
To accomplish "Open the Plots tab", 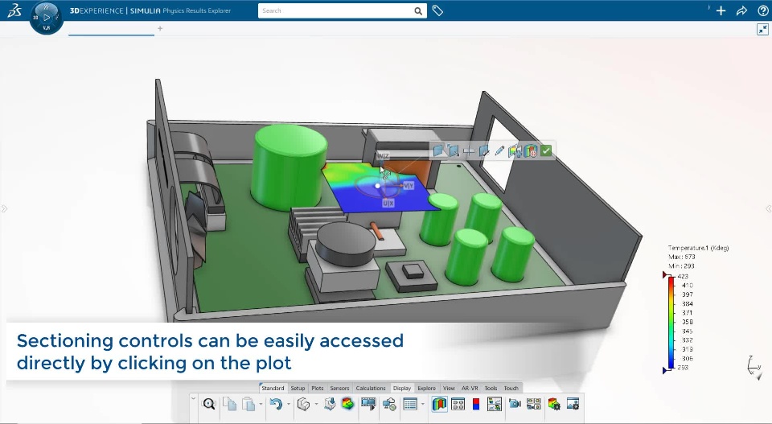I will [318, 388].
